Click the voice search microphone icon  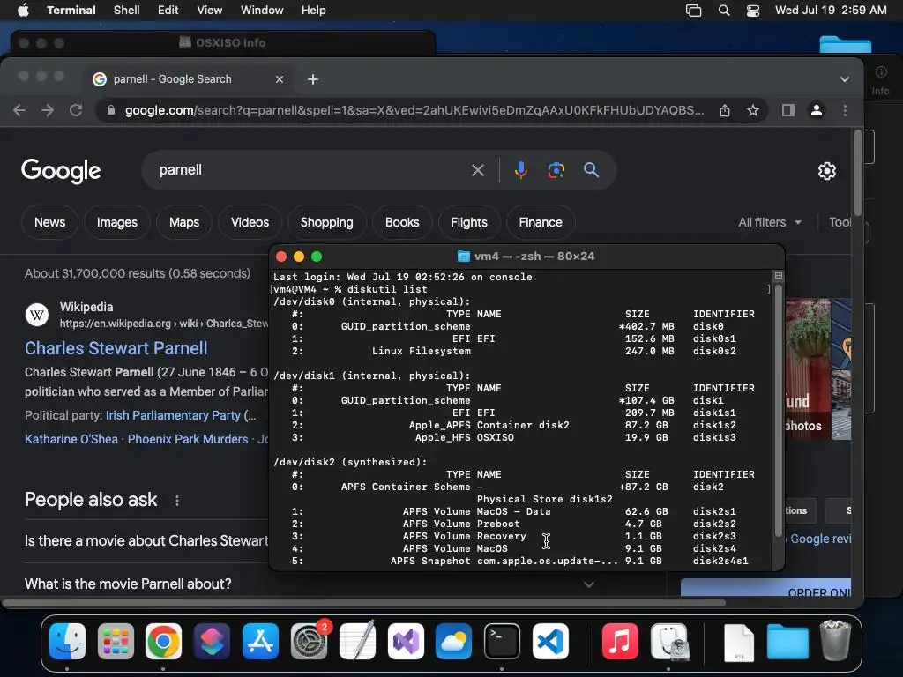[x=520, y=170]
